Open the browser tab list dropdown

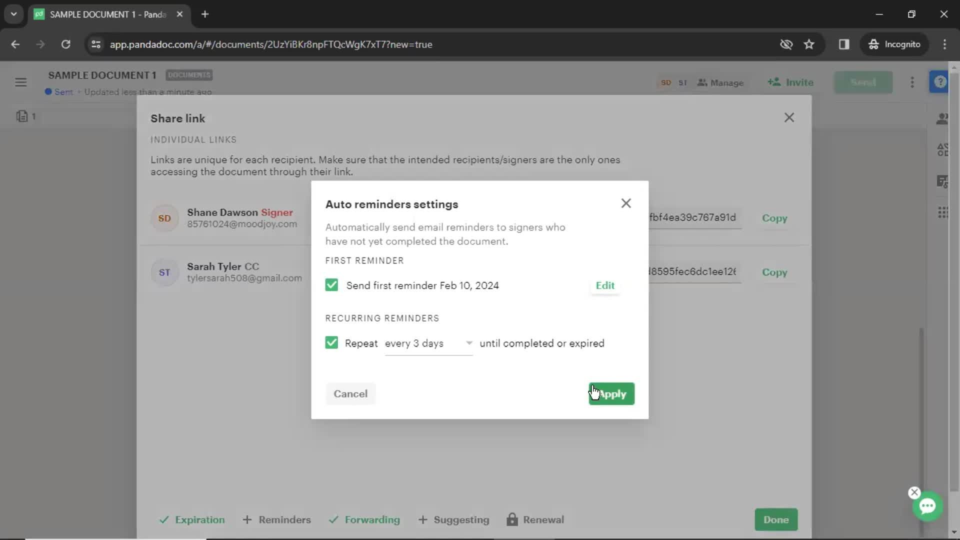(x=15, y=14)
